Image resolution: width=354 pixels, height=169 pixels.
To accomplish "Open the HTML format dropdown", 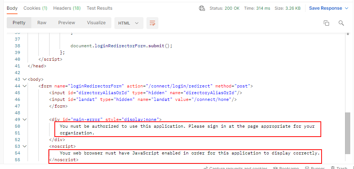I will point(129,23).
